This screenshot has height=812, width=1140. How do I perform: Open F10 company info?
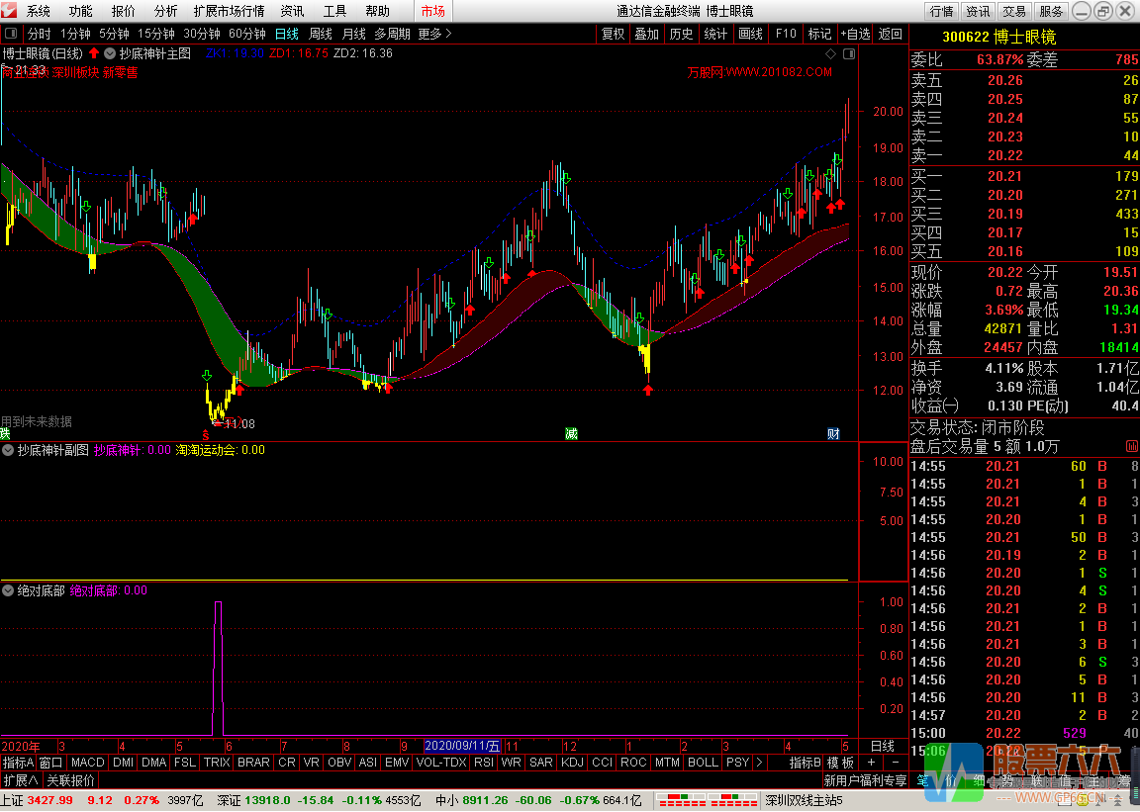coord(786,35)
